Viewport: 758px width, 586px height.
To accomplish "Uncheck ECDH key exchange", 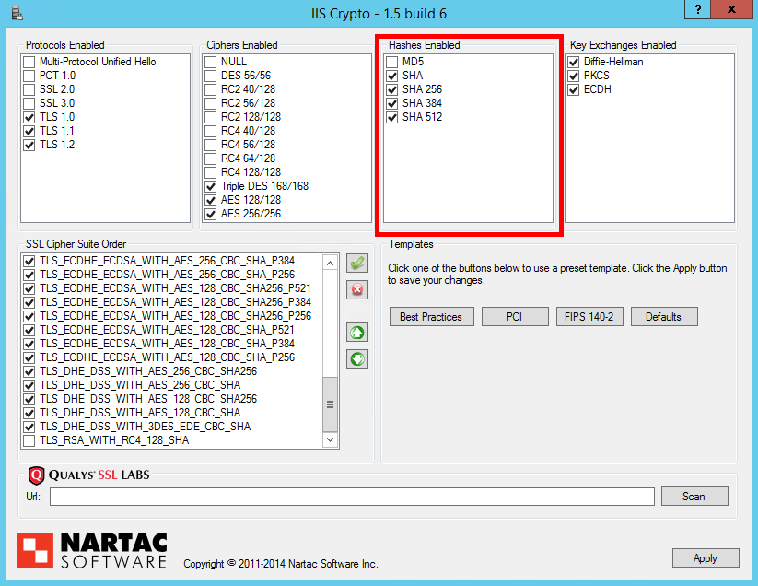I will click(573, 89).
